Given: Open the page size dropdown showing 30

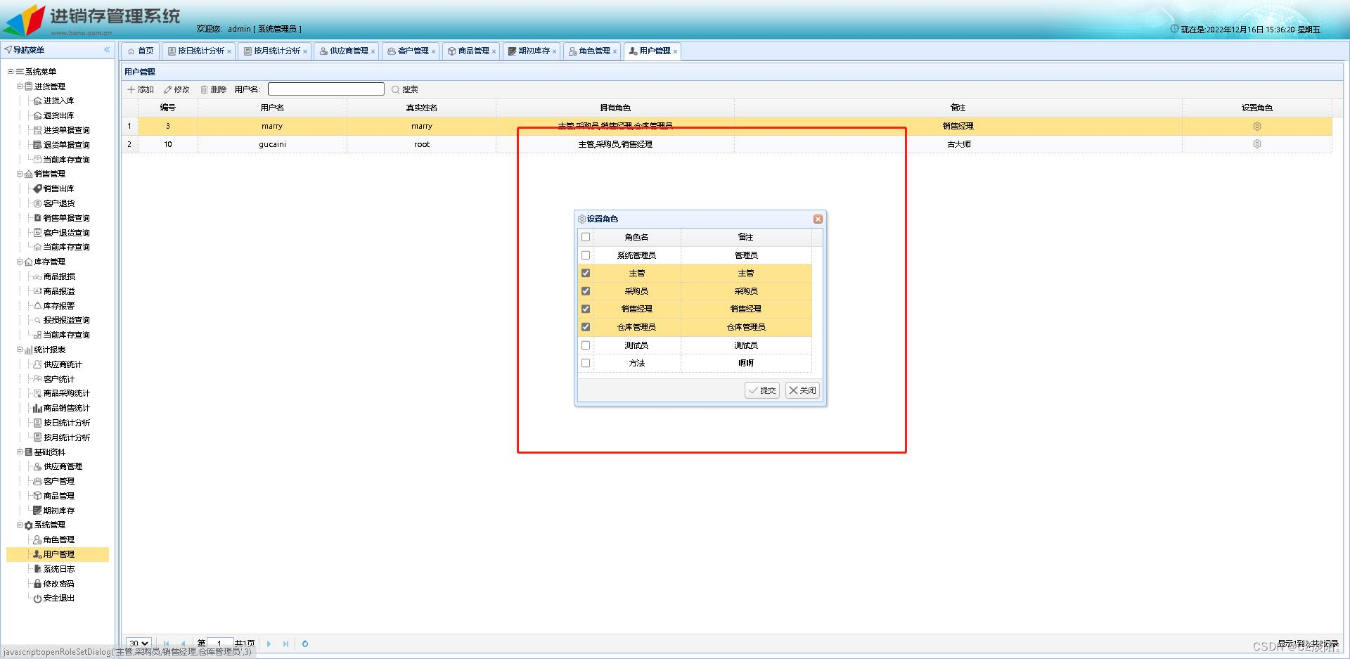Looking at the screenshot, I should coord(139,644).
